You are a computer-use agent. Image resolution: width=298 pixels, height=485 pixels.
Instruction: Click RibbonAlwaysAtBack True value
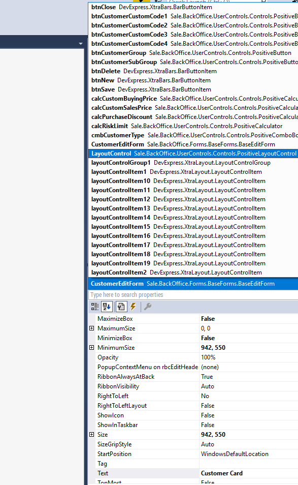249,377
